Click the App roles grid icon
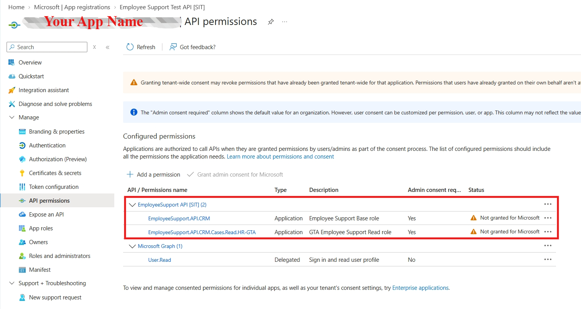The image size is (581, 309). point(22,228)
